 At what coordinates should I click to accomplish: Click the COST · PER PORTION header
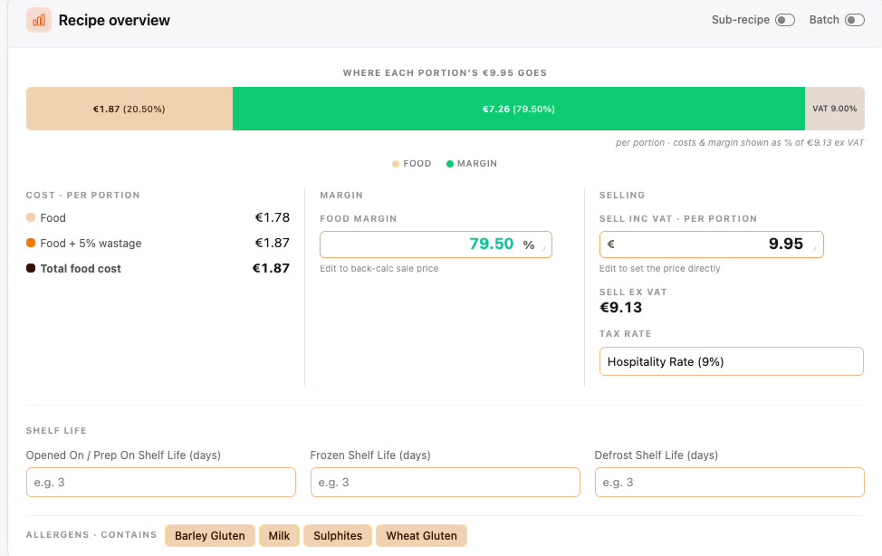[x=82, y=196]
